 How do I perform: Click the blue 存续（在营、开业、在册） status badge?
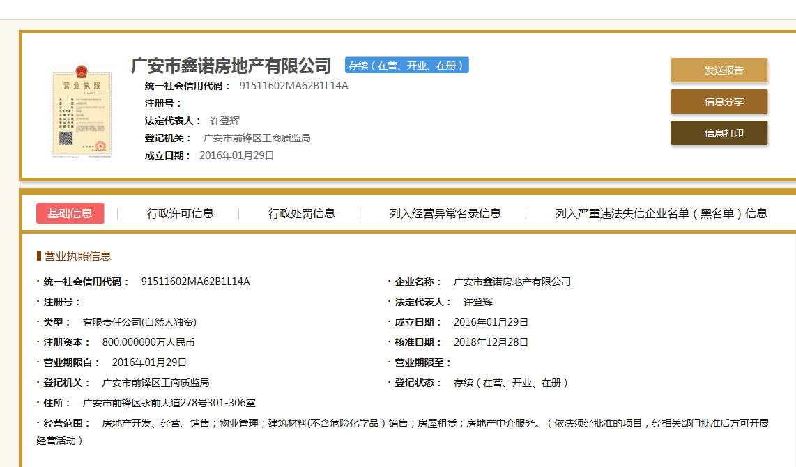406,66
